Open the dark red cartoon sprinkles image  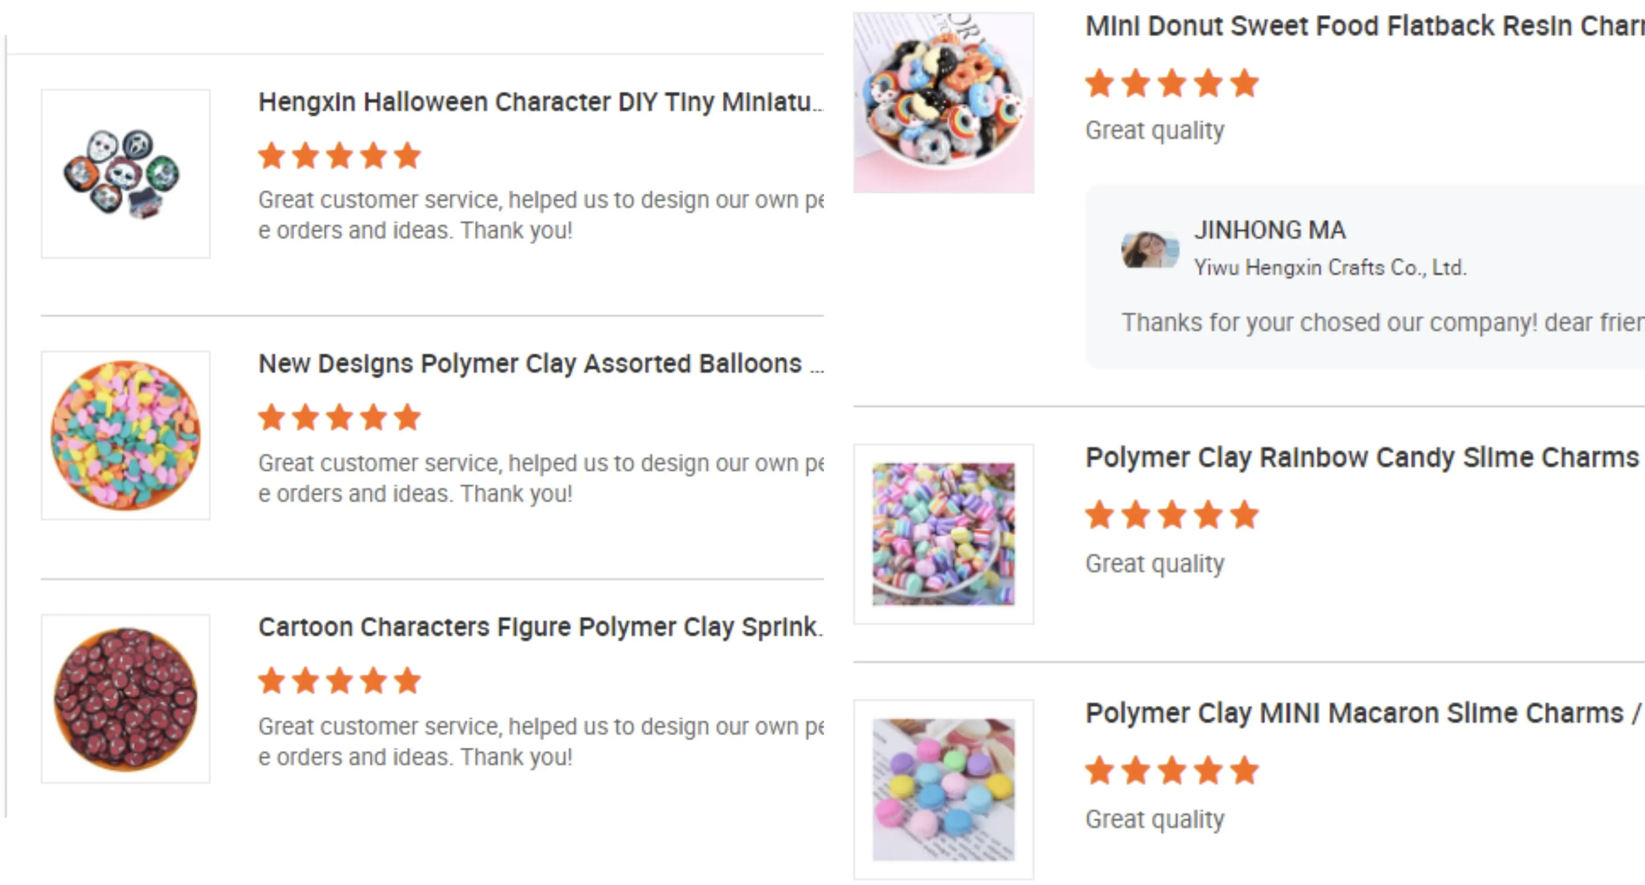125,699
